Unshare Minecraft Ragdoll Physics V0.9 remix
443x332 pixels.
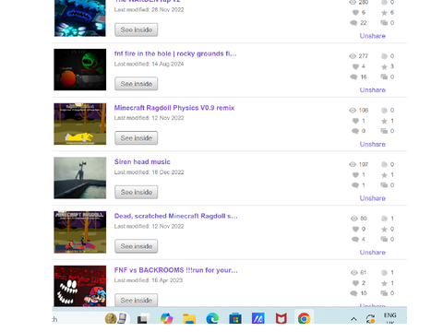pyautogui.click(x=373, y=144)
